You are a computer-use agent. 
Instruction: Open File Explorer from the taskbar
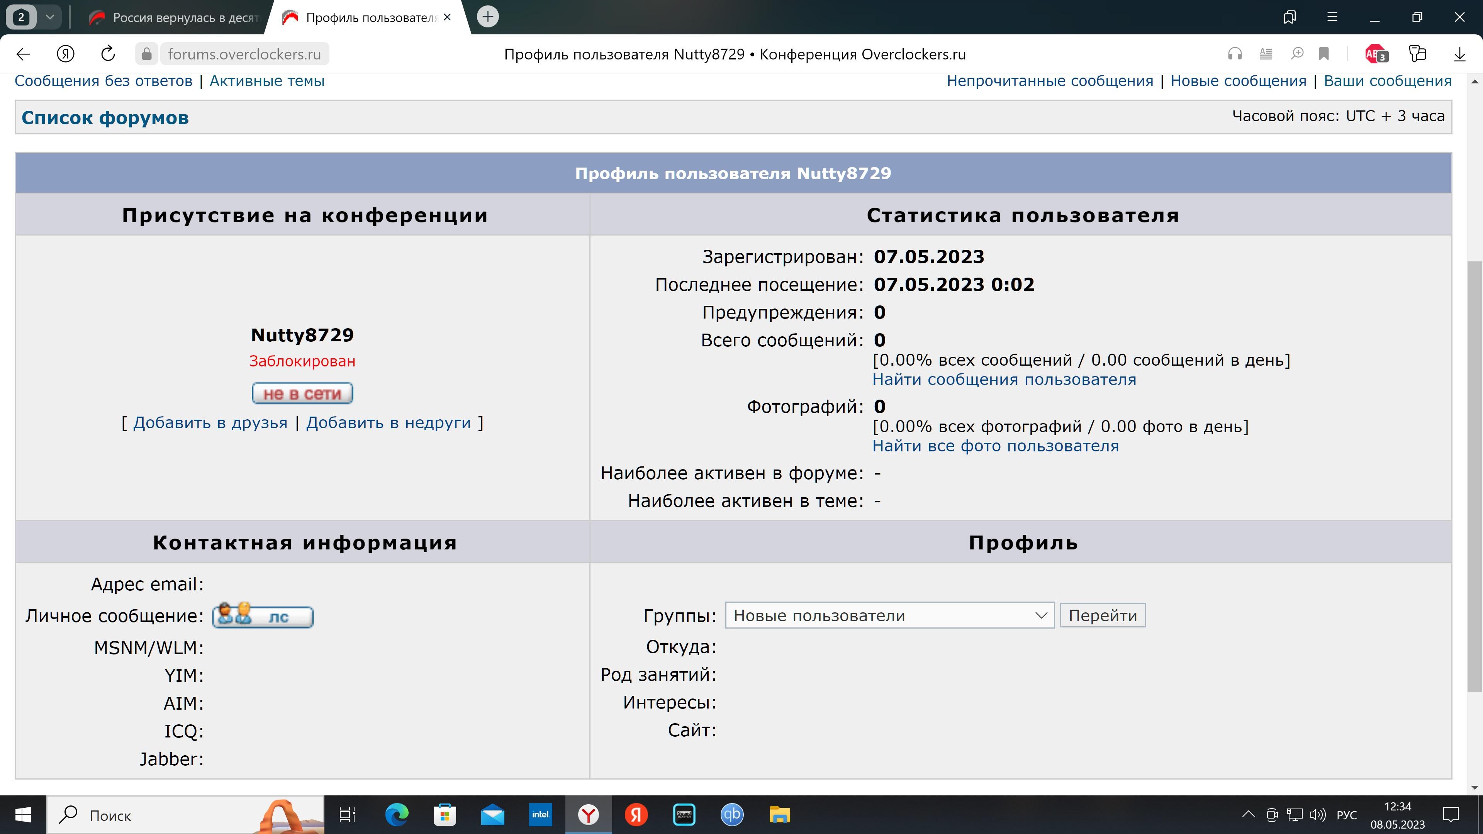click(779, 815)
